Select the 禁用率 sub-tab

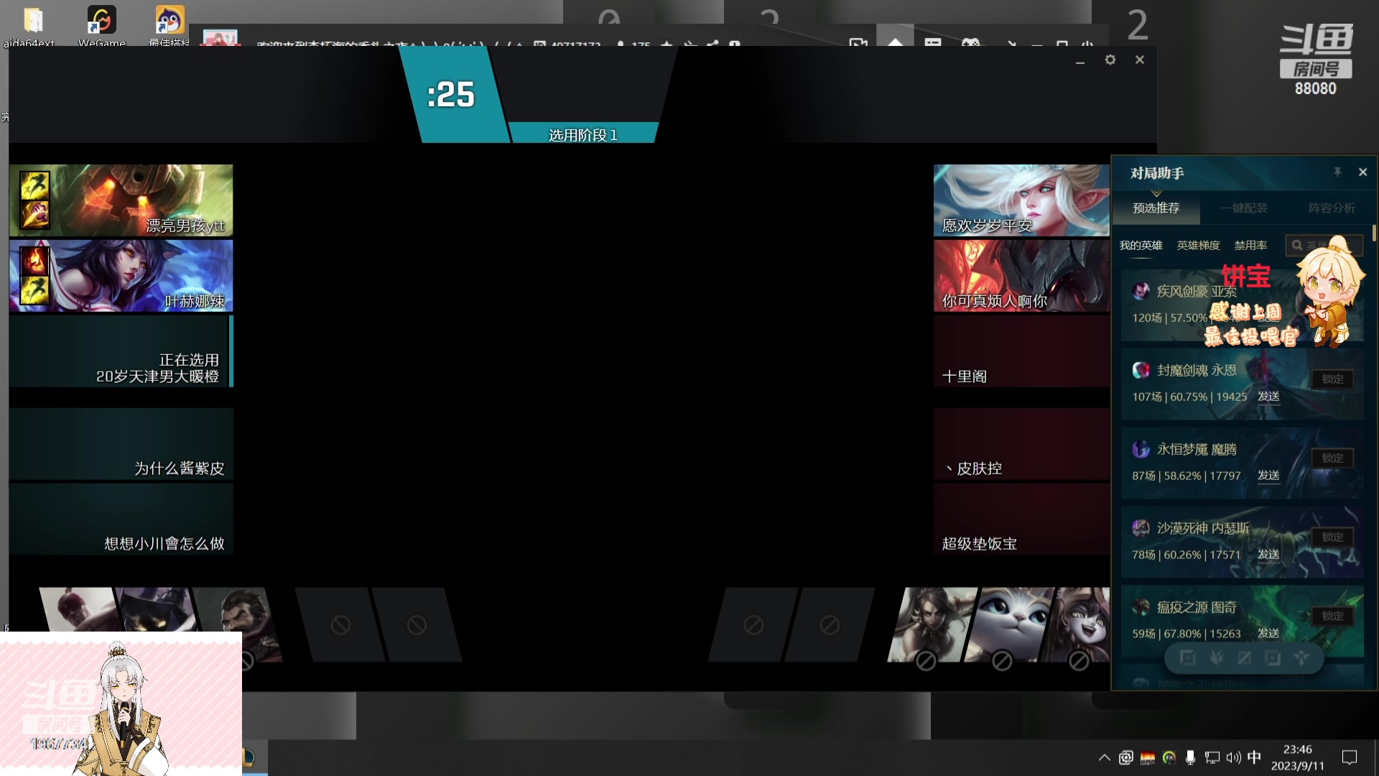click(x=1250, y=246)
